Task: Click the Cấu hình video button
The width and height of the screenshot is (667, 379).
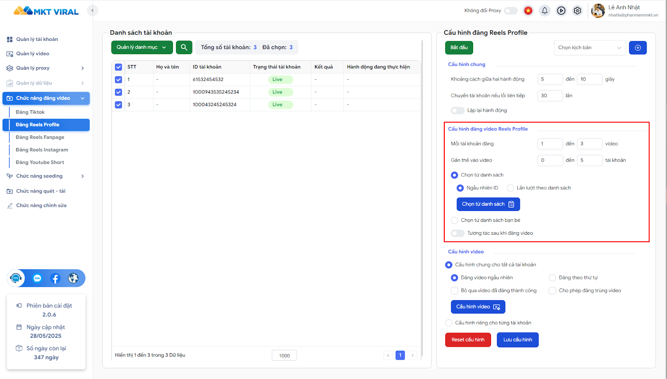Action: coord(478,307)
